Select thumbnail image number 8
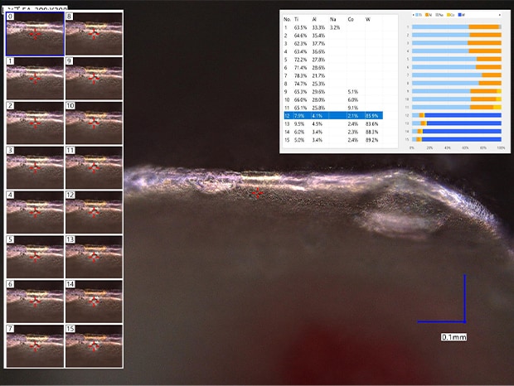Viewport: 514px width, 386px height. 94,34
